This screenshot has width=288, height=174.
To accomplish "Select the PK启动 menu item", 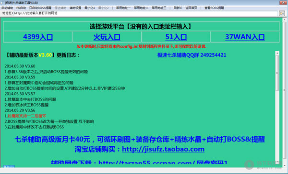I will click(21, 8).
